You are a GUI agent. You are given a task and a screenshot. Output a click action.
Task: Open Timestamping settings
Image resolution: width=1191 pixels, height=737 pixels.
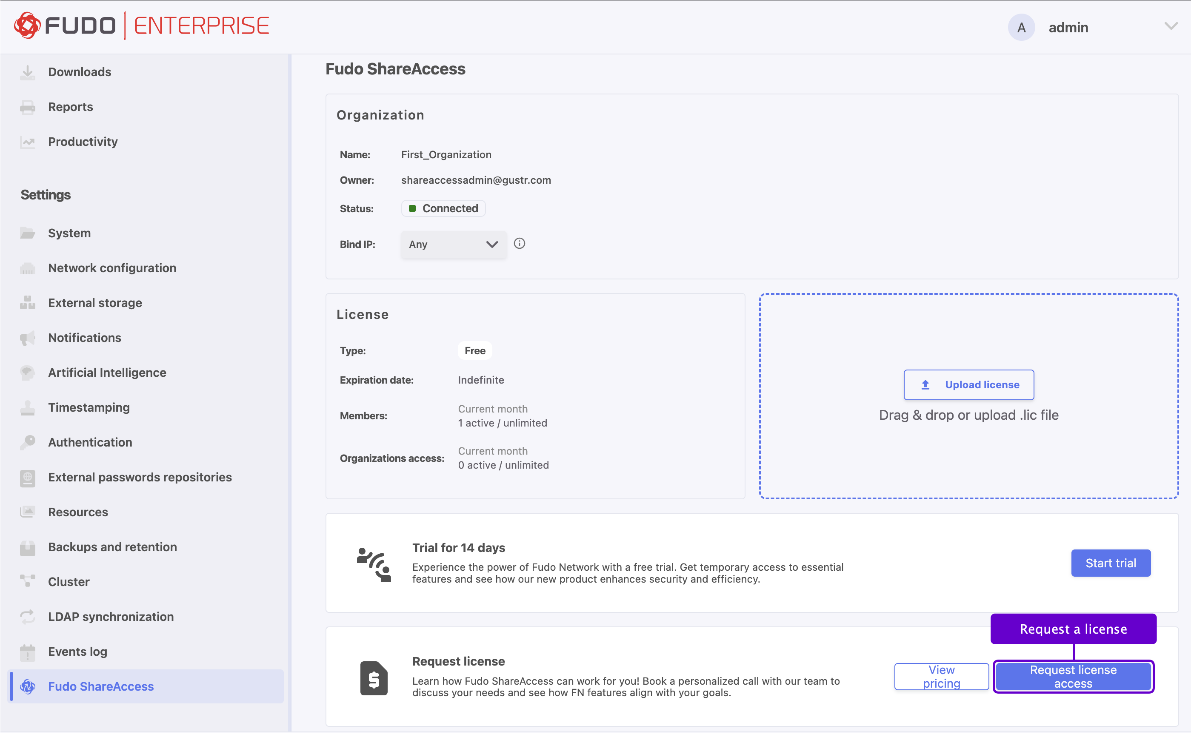click(89, 407)
